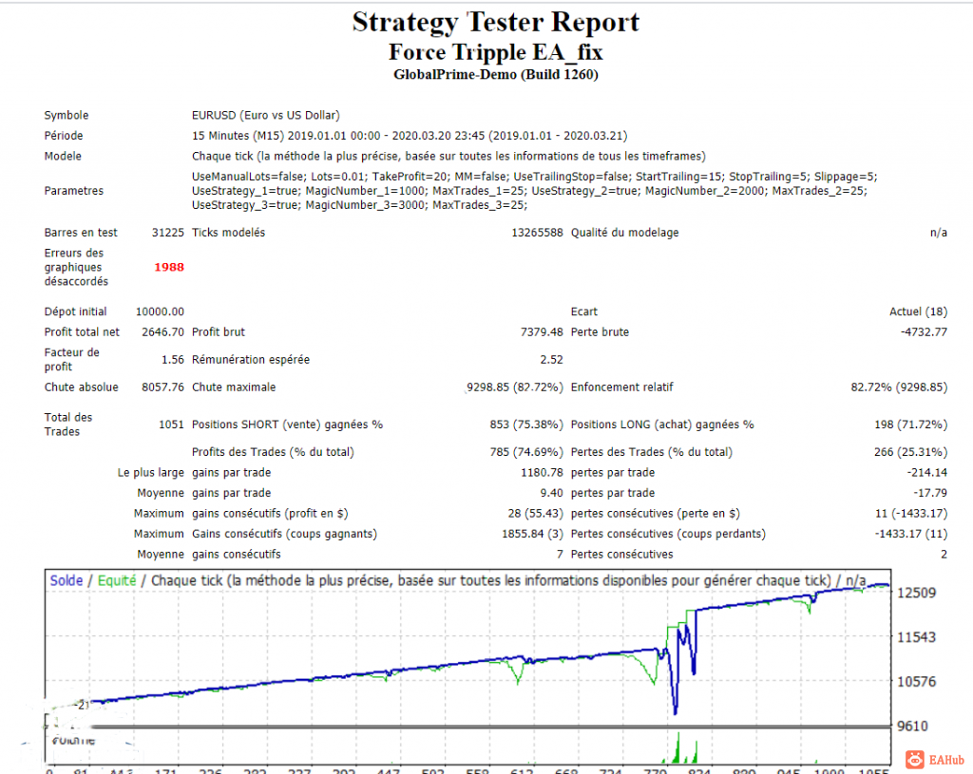Screen dimensions: 973x774
Task: Click the Total des Trades value 1051
Action: pos(171,425)
